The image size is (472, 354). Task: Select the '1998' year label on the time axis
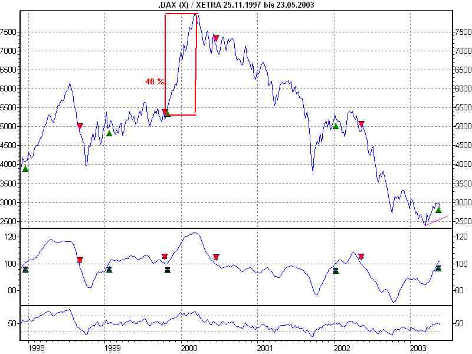coord(37,348)
